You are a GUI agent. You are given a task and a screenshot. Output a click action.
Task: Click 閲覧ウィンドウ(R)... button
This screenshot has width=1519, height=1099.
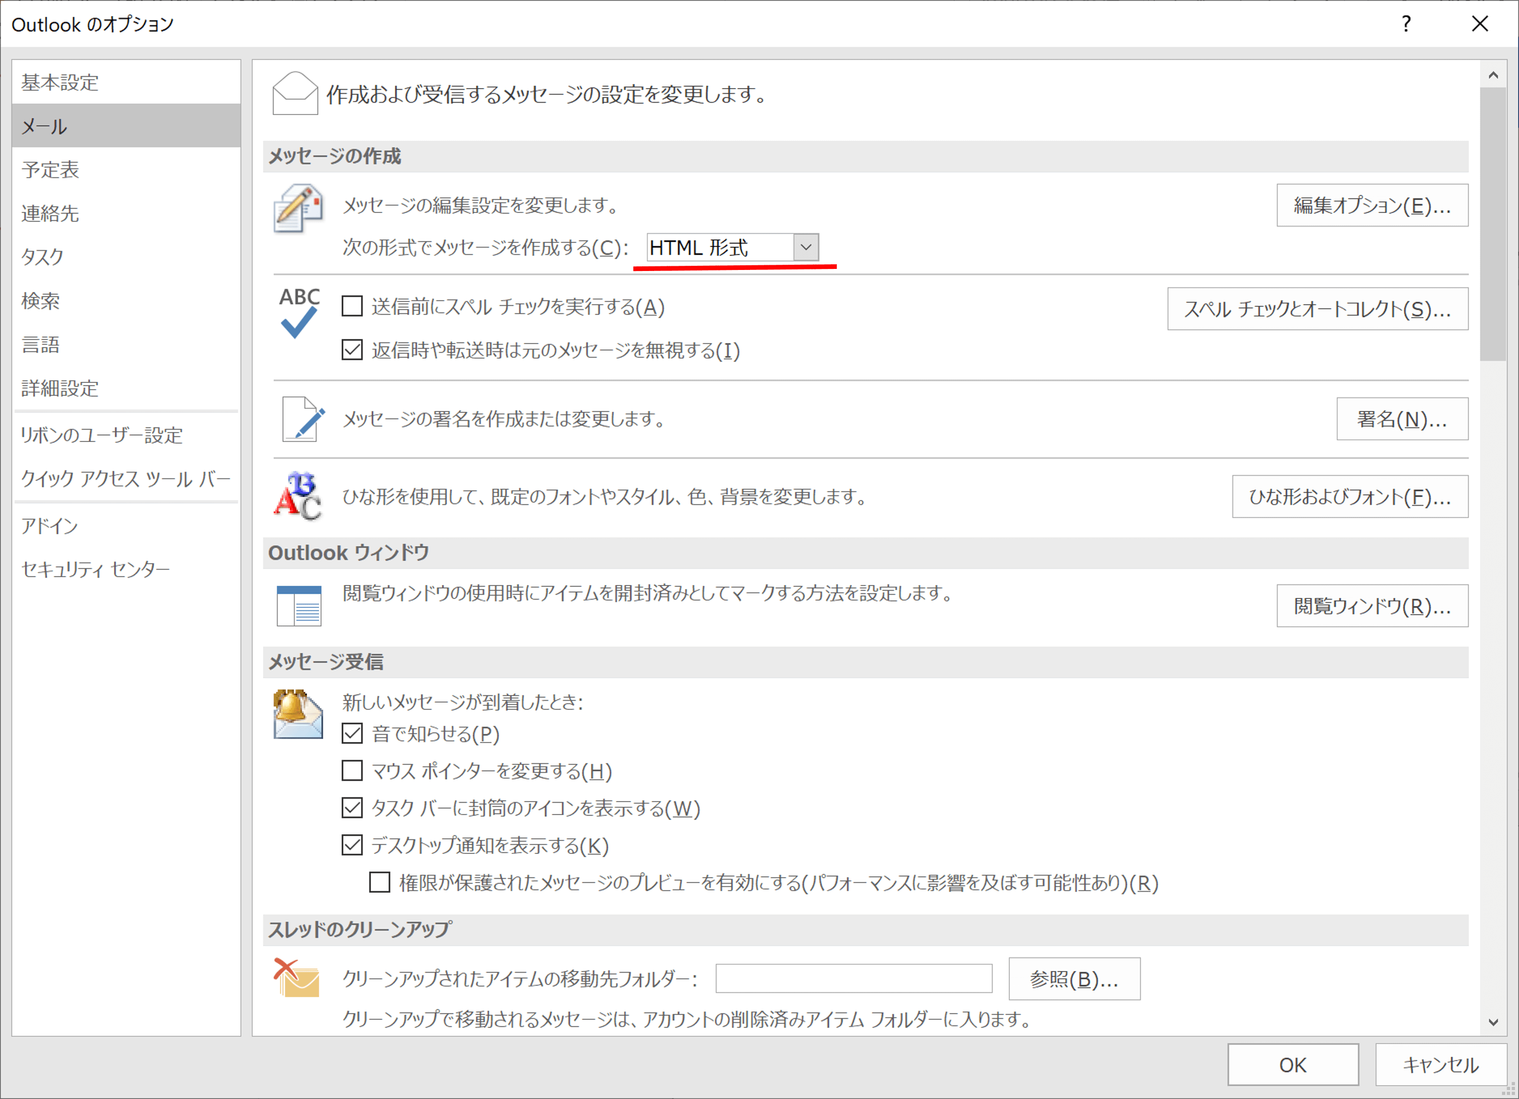click(x=1372, y=606)
